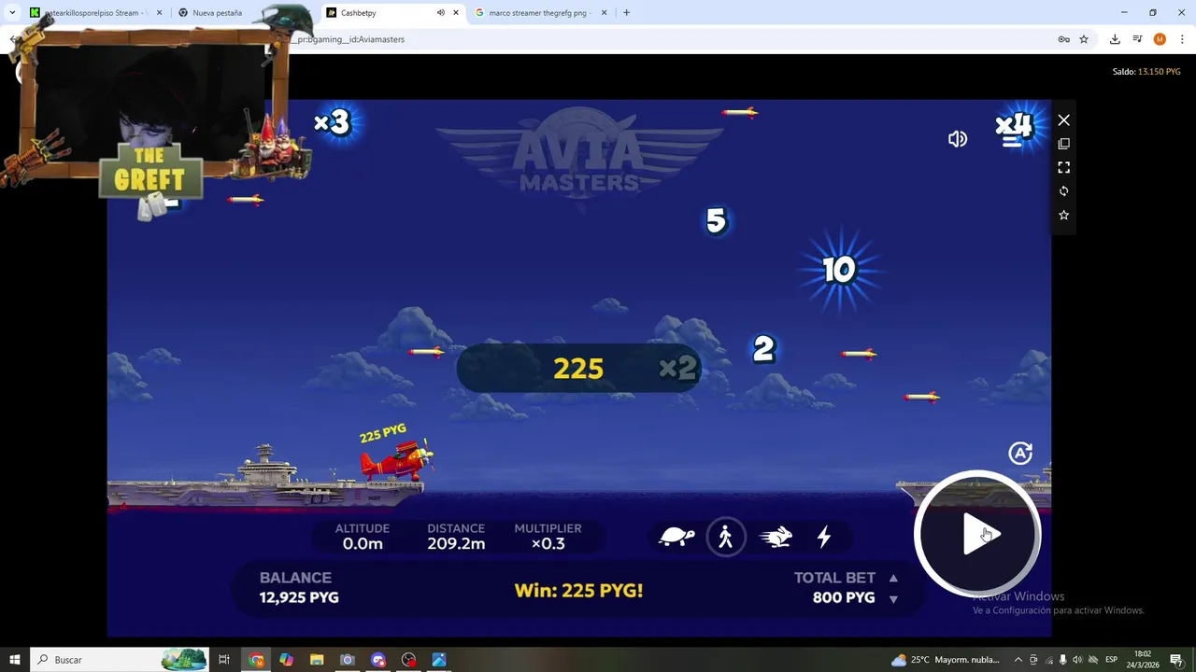The image size is (1196, 672).
Task: Click the 800 PYG total bet value
Action: click(844, 597)
